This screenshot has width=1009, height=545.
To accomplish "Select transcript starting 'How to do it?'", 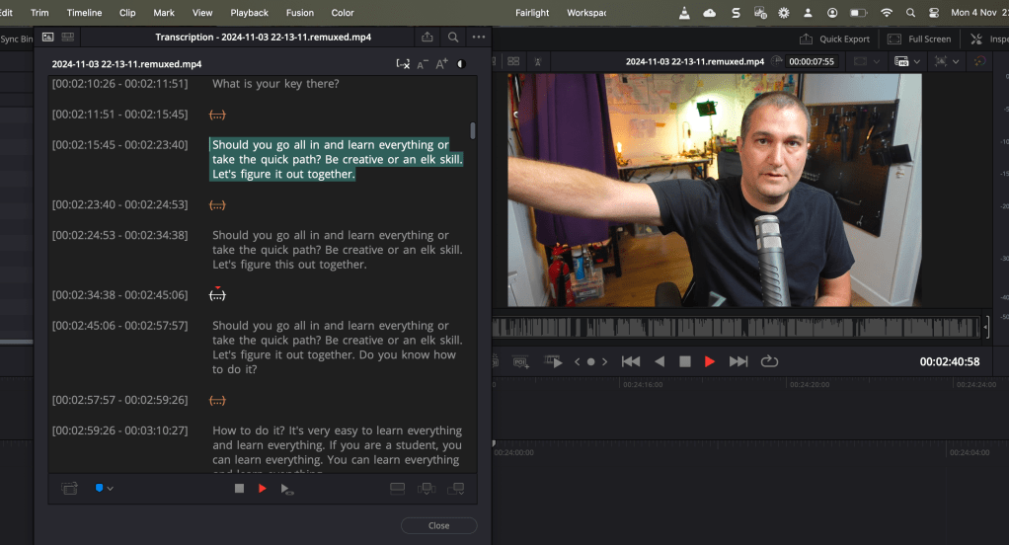I will pos(338,450).
